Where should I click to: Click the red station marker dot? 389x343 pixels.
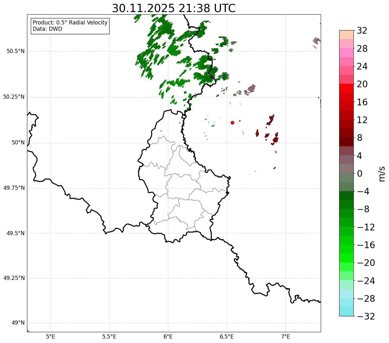(x=232, y=122)
